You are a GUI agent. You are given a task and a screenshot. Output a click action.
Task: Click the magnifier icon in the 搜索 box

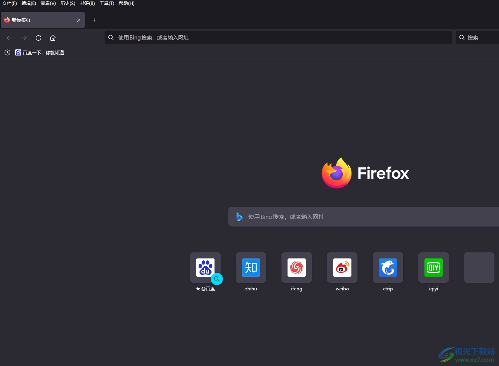(x=462, y=38)
